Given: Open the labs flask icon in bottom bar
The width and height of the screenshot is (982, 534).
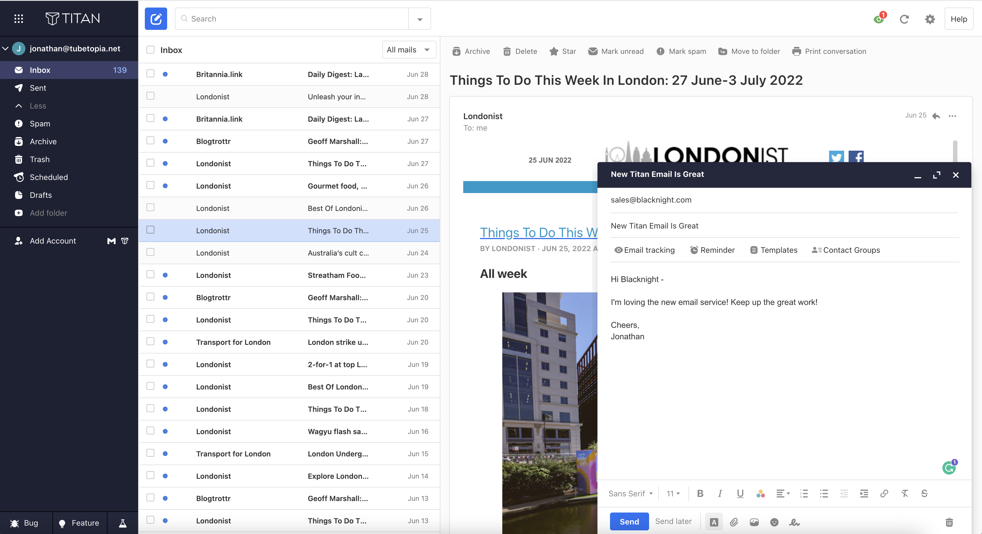Looking at the screenshot, I should [123, 523].
